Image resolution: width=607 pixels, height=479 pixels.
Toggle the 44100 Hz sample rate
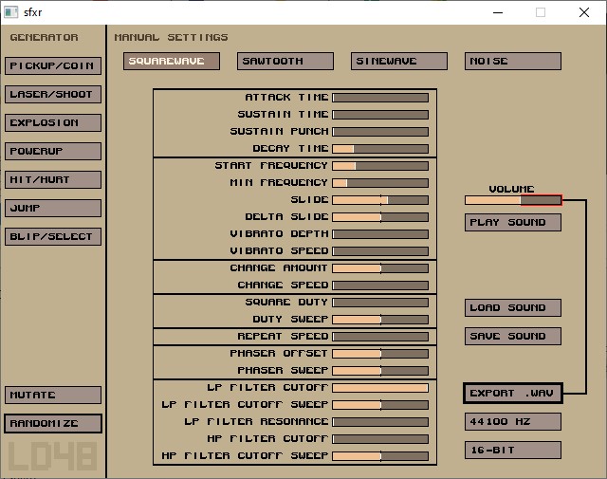513,422
